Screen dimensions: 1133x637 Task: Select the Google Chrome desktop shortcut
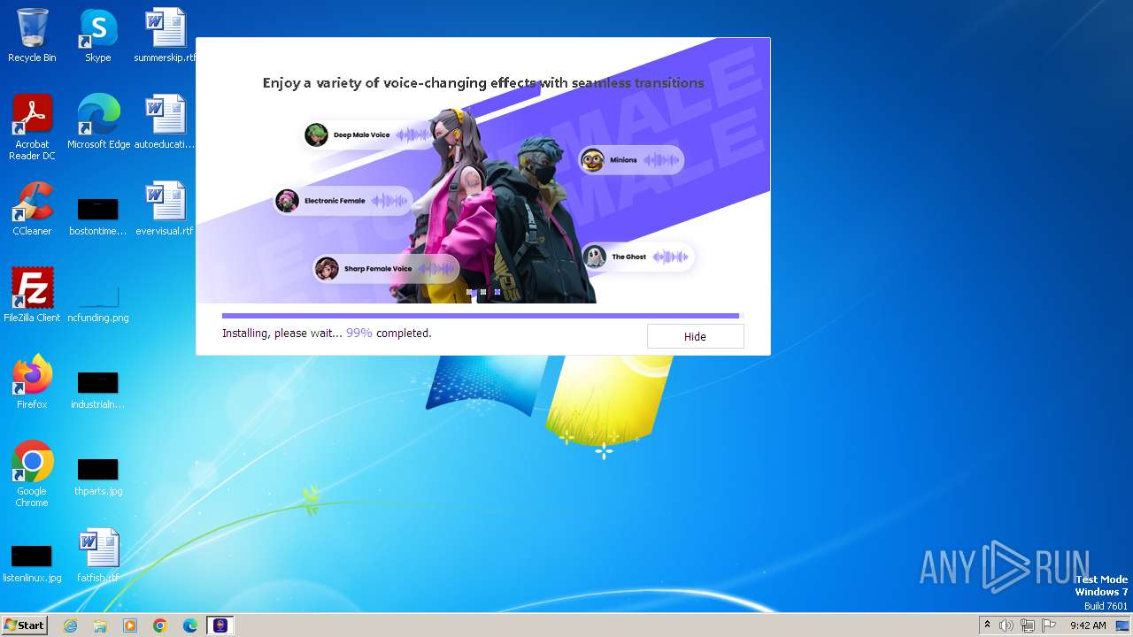(32, 474)
